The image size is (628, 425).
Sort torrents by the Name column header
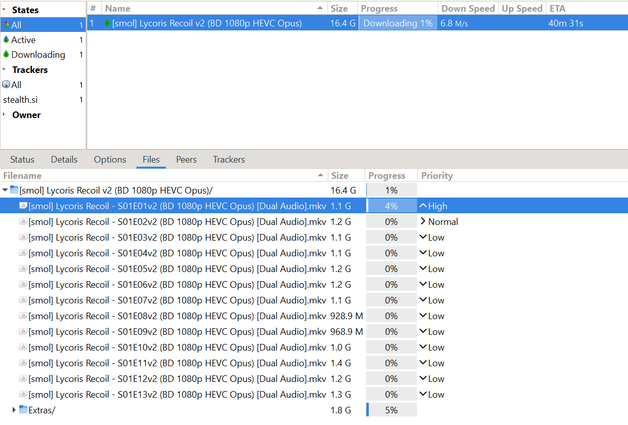tap(214, 9)
